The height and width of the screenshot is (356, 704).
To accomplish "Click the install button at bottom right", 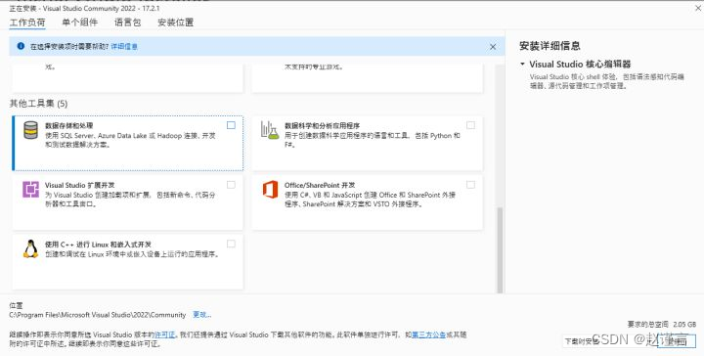I will (677, 341).
